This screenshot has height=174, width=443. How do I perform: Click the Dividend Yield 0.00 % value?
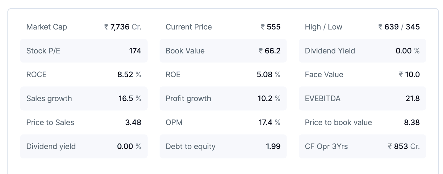(x=407, y=51)
